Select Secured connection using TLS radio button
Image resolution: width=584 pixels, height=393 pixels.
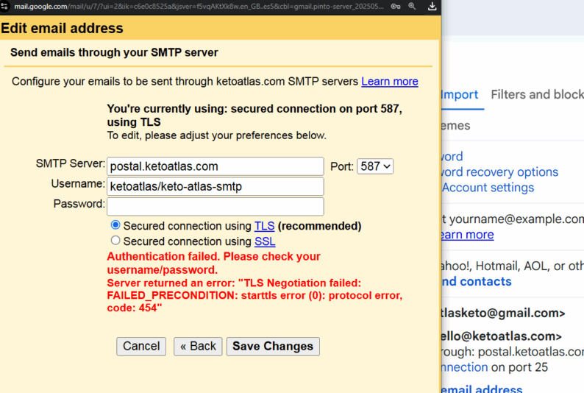coord(115,225)
